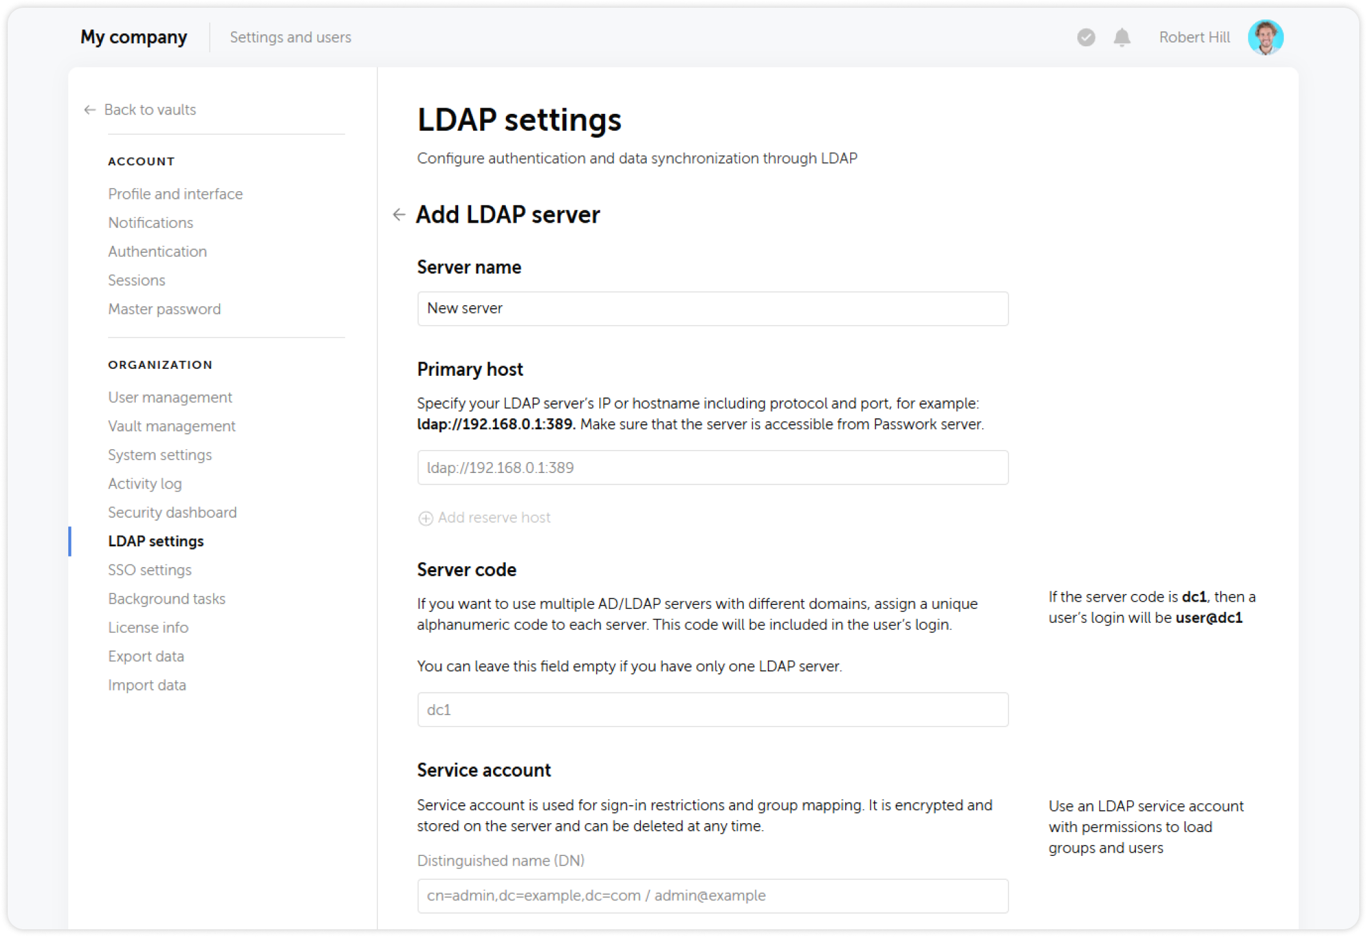
Task: Select Vault management in sidebar
Action: 172,426
